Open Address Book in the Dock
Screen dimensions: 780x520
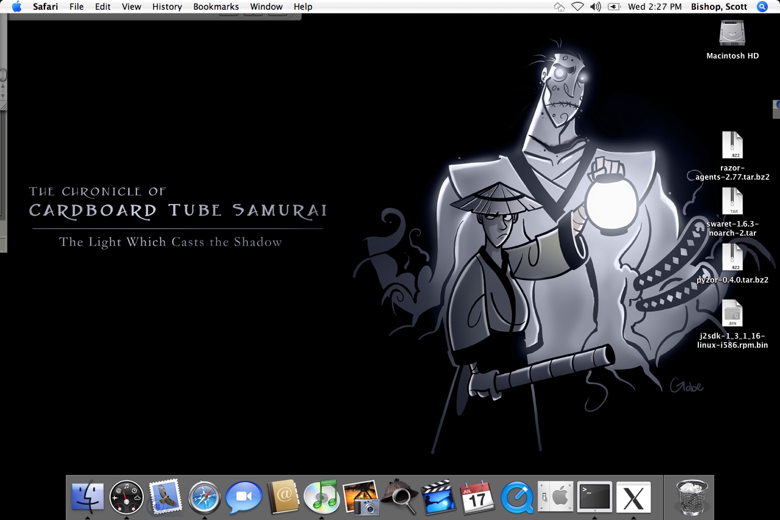(x=283, y=497)
